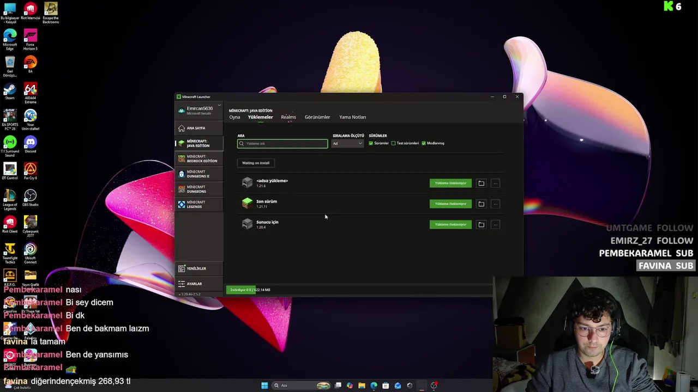Click the adsız yükleme furnace icon
Screen dimensions: 698x392
(x=248, y=183)
